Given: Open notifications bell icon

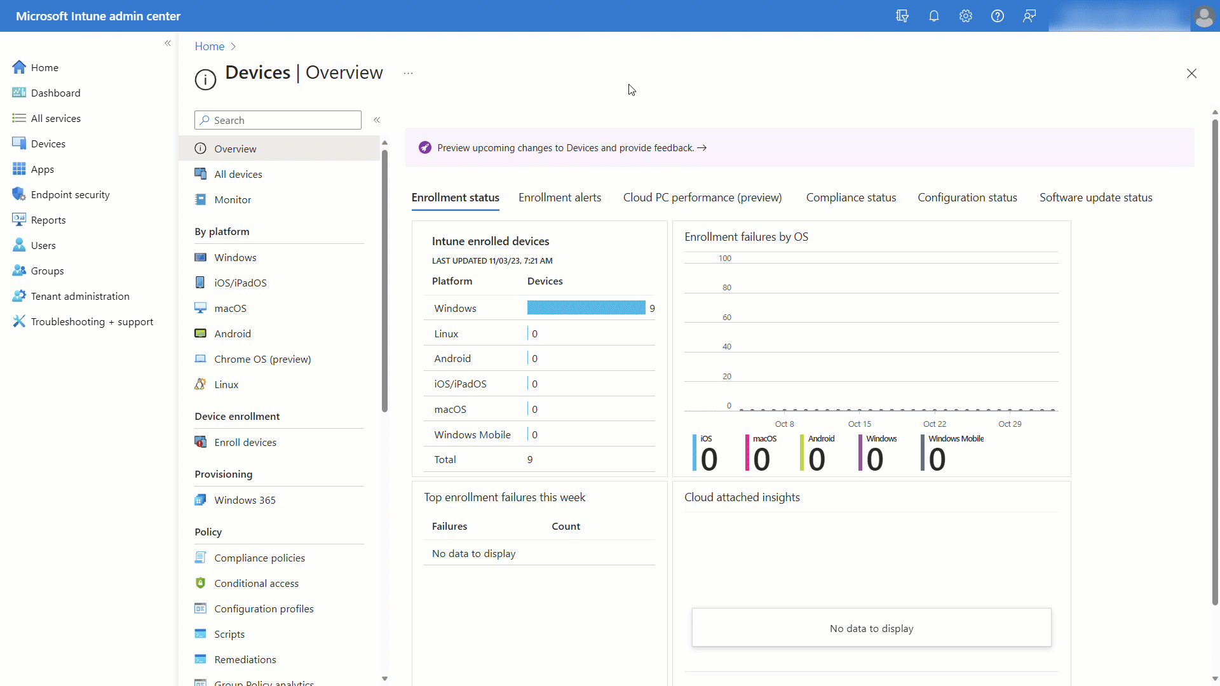Looking at the screenshot, I should [933, 16].
